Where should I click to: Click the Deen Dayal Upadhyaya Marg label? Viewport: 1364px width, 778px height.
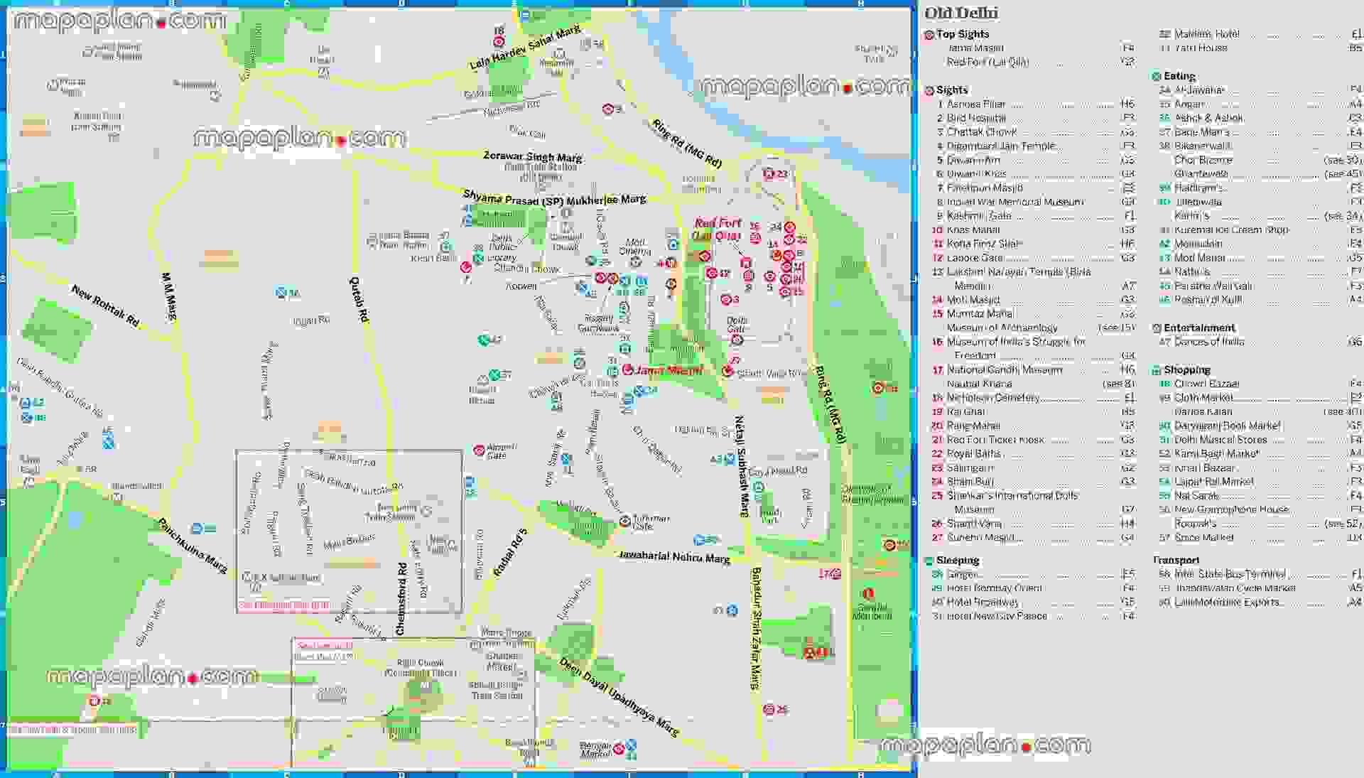click(x=619, y=697)
